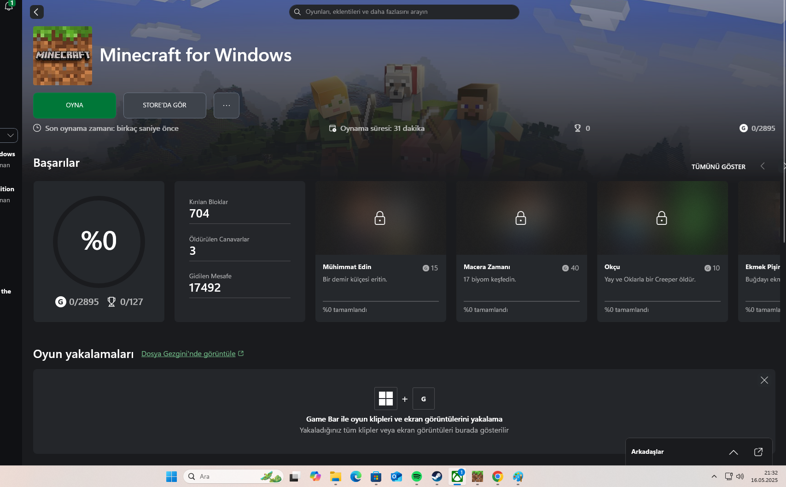Open the volume control in system tray
Image resolution: width=786 pixels, height=487 pixels.
click(x=740, y=476)
